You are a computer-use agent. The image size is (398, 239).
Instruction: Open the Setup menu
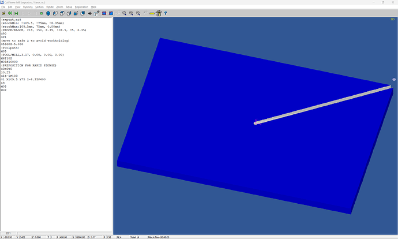(69, 6)
